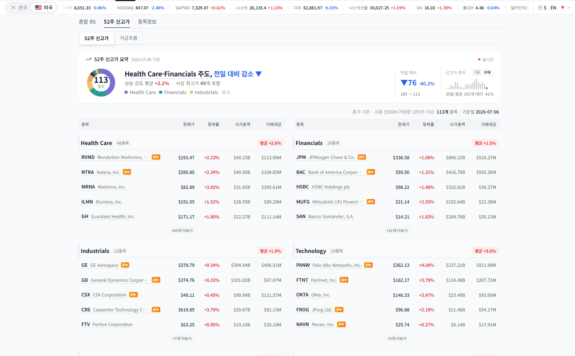575x356 pixels.
Task: Open display settings via the sliders icon
Action: 540,7
